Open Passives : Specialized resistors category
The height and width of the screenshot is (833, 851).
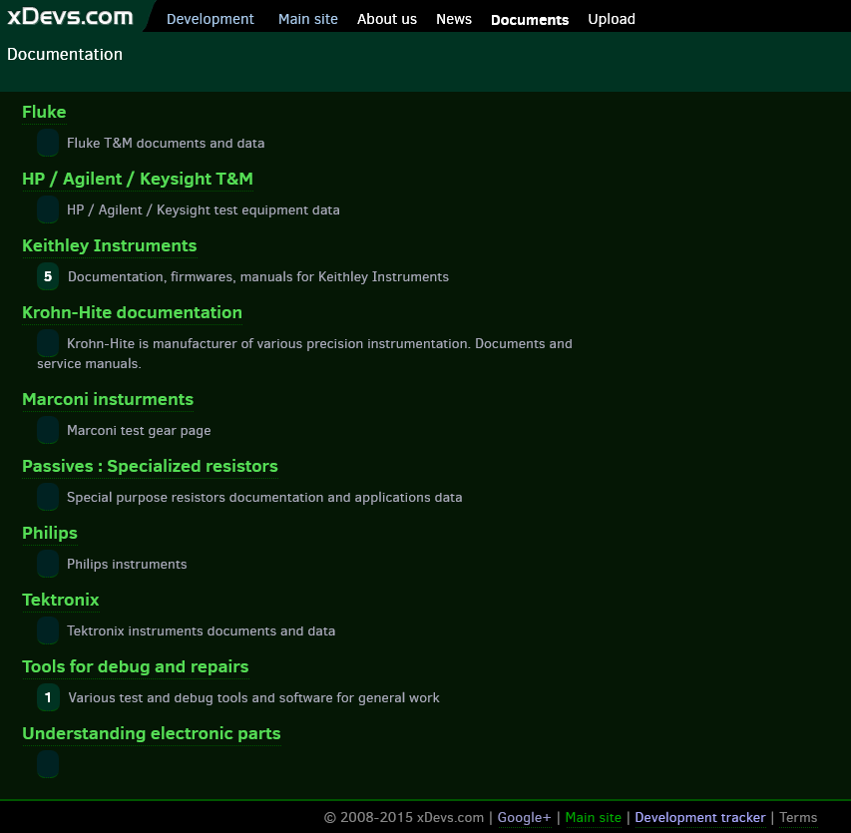pos(150,466)
